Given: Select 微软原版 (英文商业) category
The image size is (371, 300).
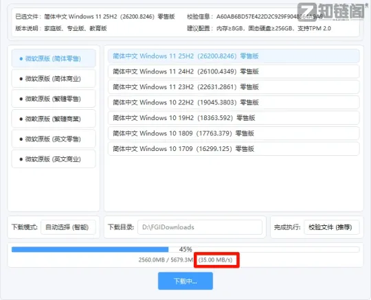Looking at the screenshot, I should (x=54, y=159).
